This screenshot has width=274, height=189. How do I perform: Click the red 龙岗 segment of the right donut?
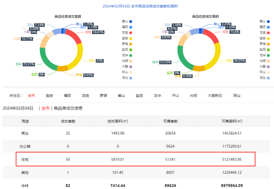211,36
